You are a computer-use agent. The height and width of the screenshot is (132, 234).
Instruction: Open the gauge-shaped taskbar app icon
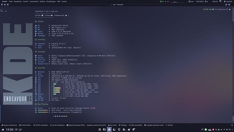point(129,130)
